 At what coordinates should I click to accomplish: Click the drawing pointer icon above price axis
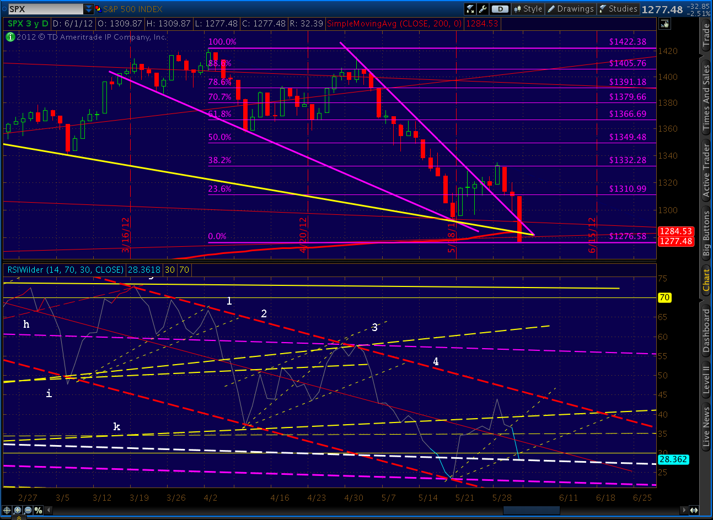pyautogui.click(x=664, y=23)
